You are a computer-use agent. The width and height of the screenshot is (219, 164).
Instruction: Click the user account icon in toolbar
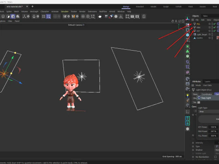click(x=144, y=16)
